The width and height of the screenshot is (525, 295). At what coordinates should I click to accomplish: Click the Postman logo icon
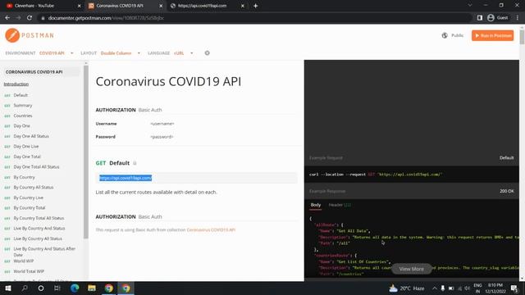coord(12,35)
